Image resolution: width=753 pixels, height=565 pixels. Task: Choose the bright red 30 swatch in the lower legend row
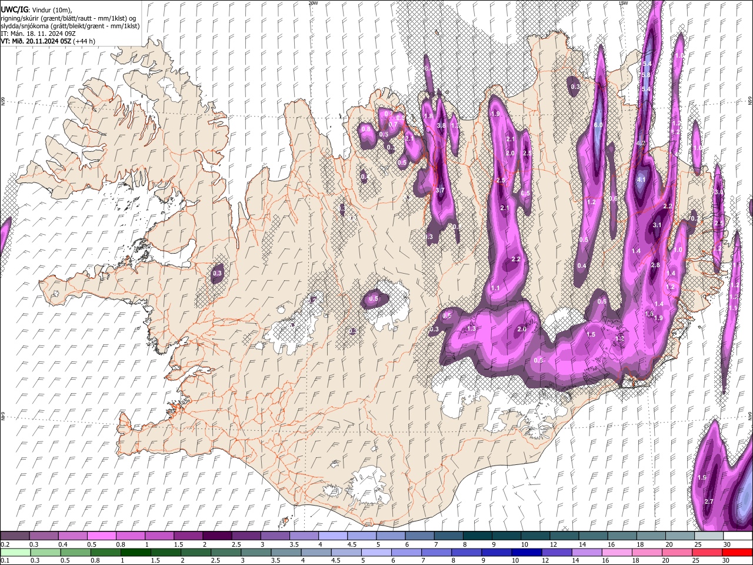(x=738, y=552)
